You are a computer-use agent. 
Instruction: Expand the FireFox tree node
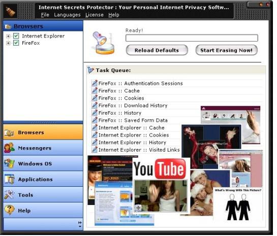pyautogui.click(x=8, y=43)
